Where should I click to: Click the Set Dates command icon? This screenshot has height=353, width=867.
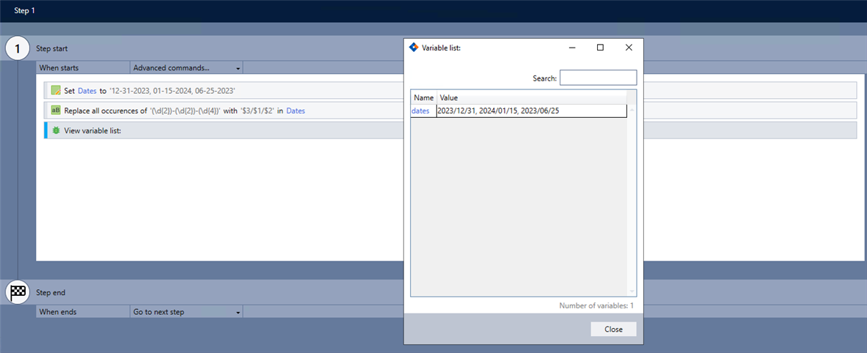tap(55, 90)
